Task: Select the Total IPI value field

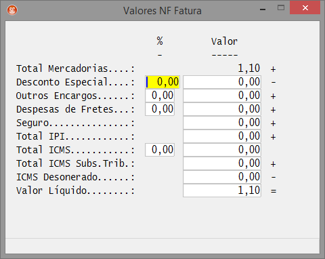Action: (x=222, y=136)
